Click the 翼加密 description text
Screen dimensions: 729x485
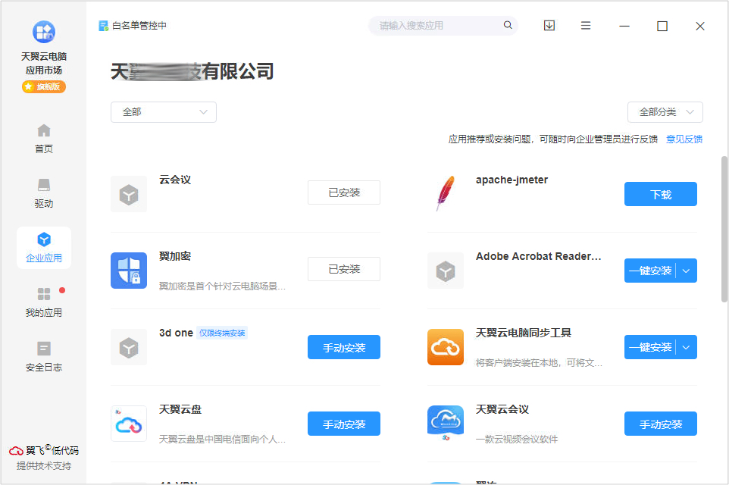(222, 286)
